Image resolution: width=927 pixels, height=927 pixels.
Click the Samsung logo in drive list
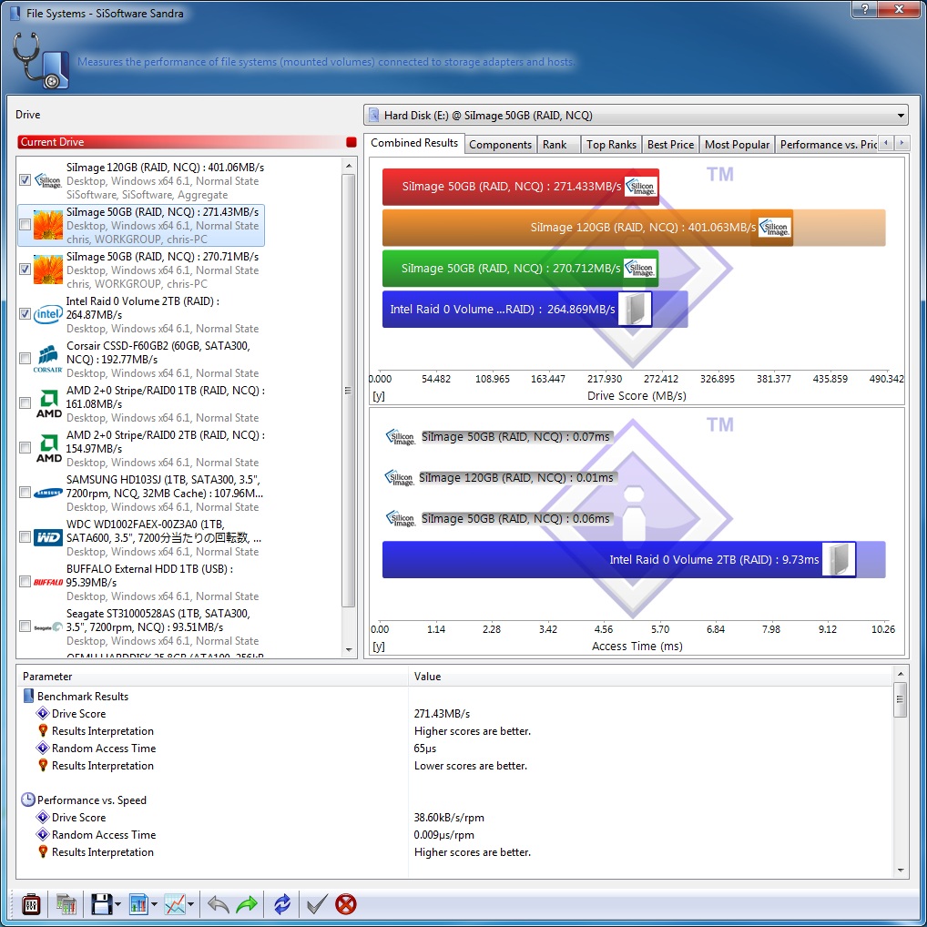[48, 493]
